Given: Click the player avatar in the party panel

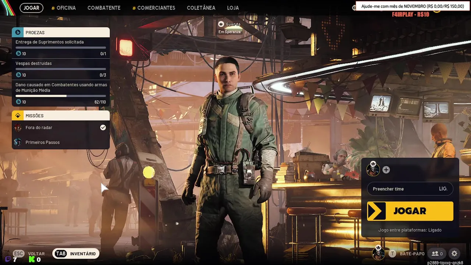Looking at the screenshot, I should click(x=373, y=169).
